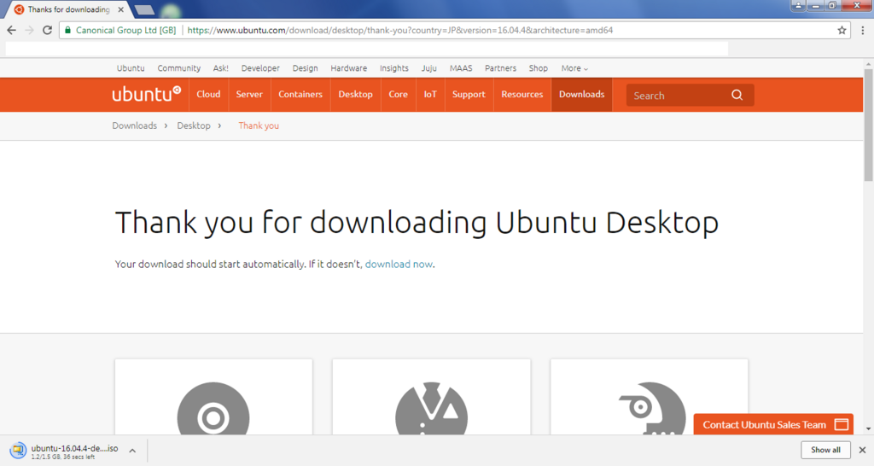Viewport: 874px width, 466px height.
Task: Reload the page with the refresh icon
Action: click(x=48, y=30)
